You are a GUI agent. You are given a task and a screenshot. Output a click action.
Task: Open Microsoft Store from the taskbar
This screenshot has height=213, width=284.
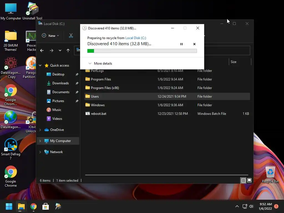[46, 206]
